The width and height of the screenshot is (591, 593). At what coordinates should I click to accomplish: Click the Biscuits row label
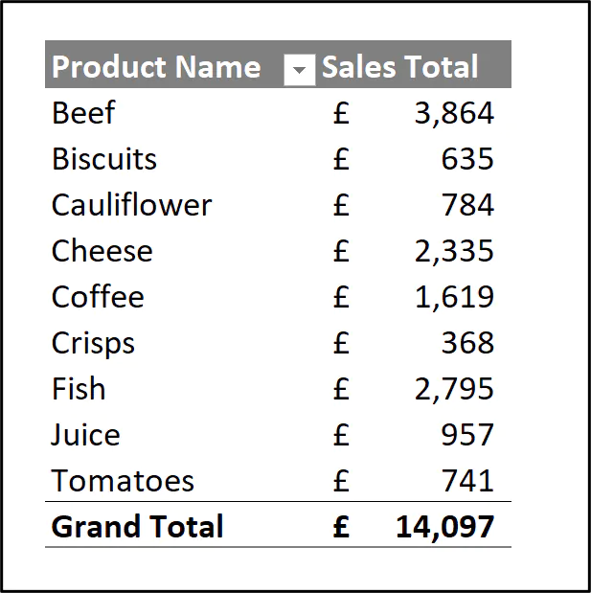pyautogui.click(x=104, y=159)
